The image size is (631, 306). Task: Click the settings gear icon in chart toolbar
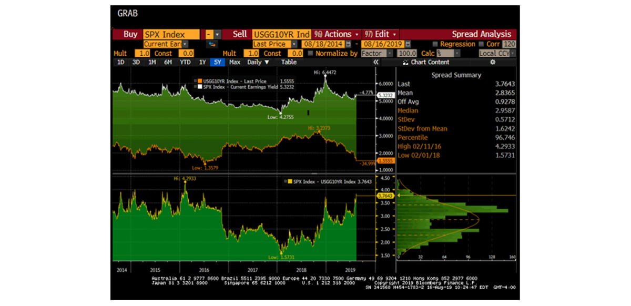[492, 62]
